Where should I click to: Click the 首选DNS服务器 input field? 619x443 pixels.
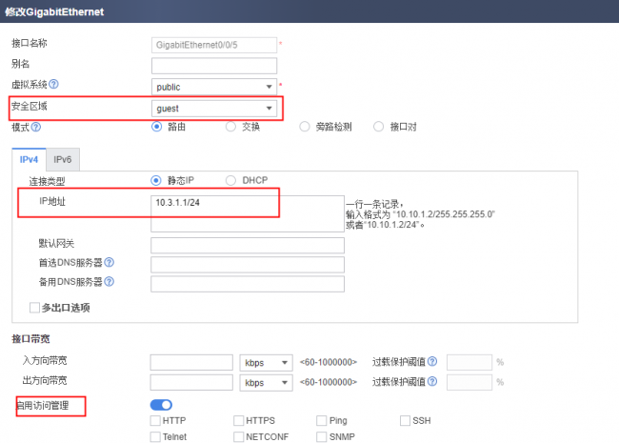[248, 265]
